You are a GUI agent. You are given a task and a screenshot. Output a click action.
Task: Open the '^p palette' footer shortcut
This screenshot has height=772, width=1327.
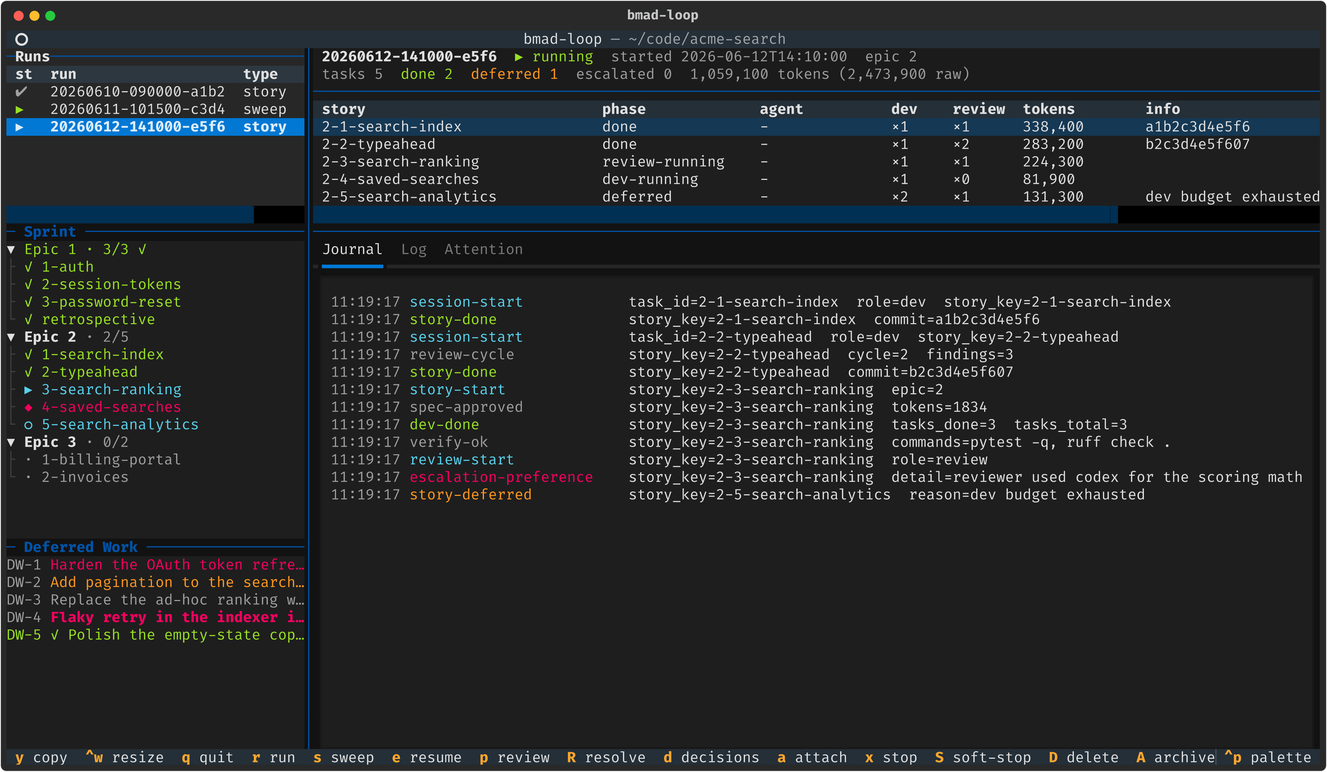tap(1267, 758)
